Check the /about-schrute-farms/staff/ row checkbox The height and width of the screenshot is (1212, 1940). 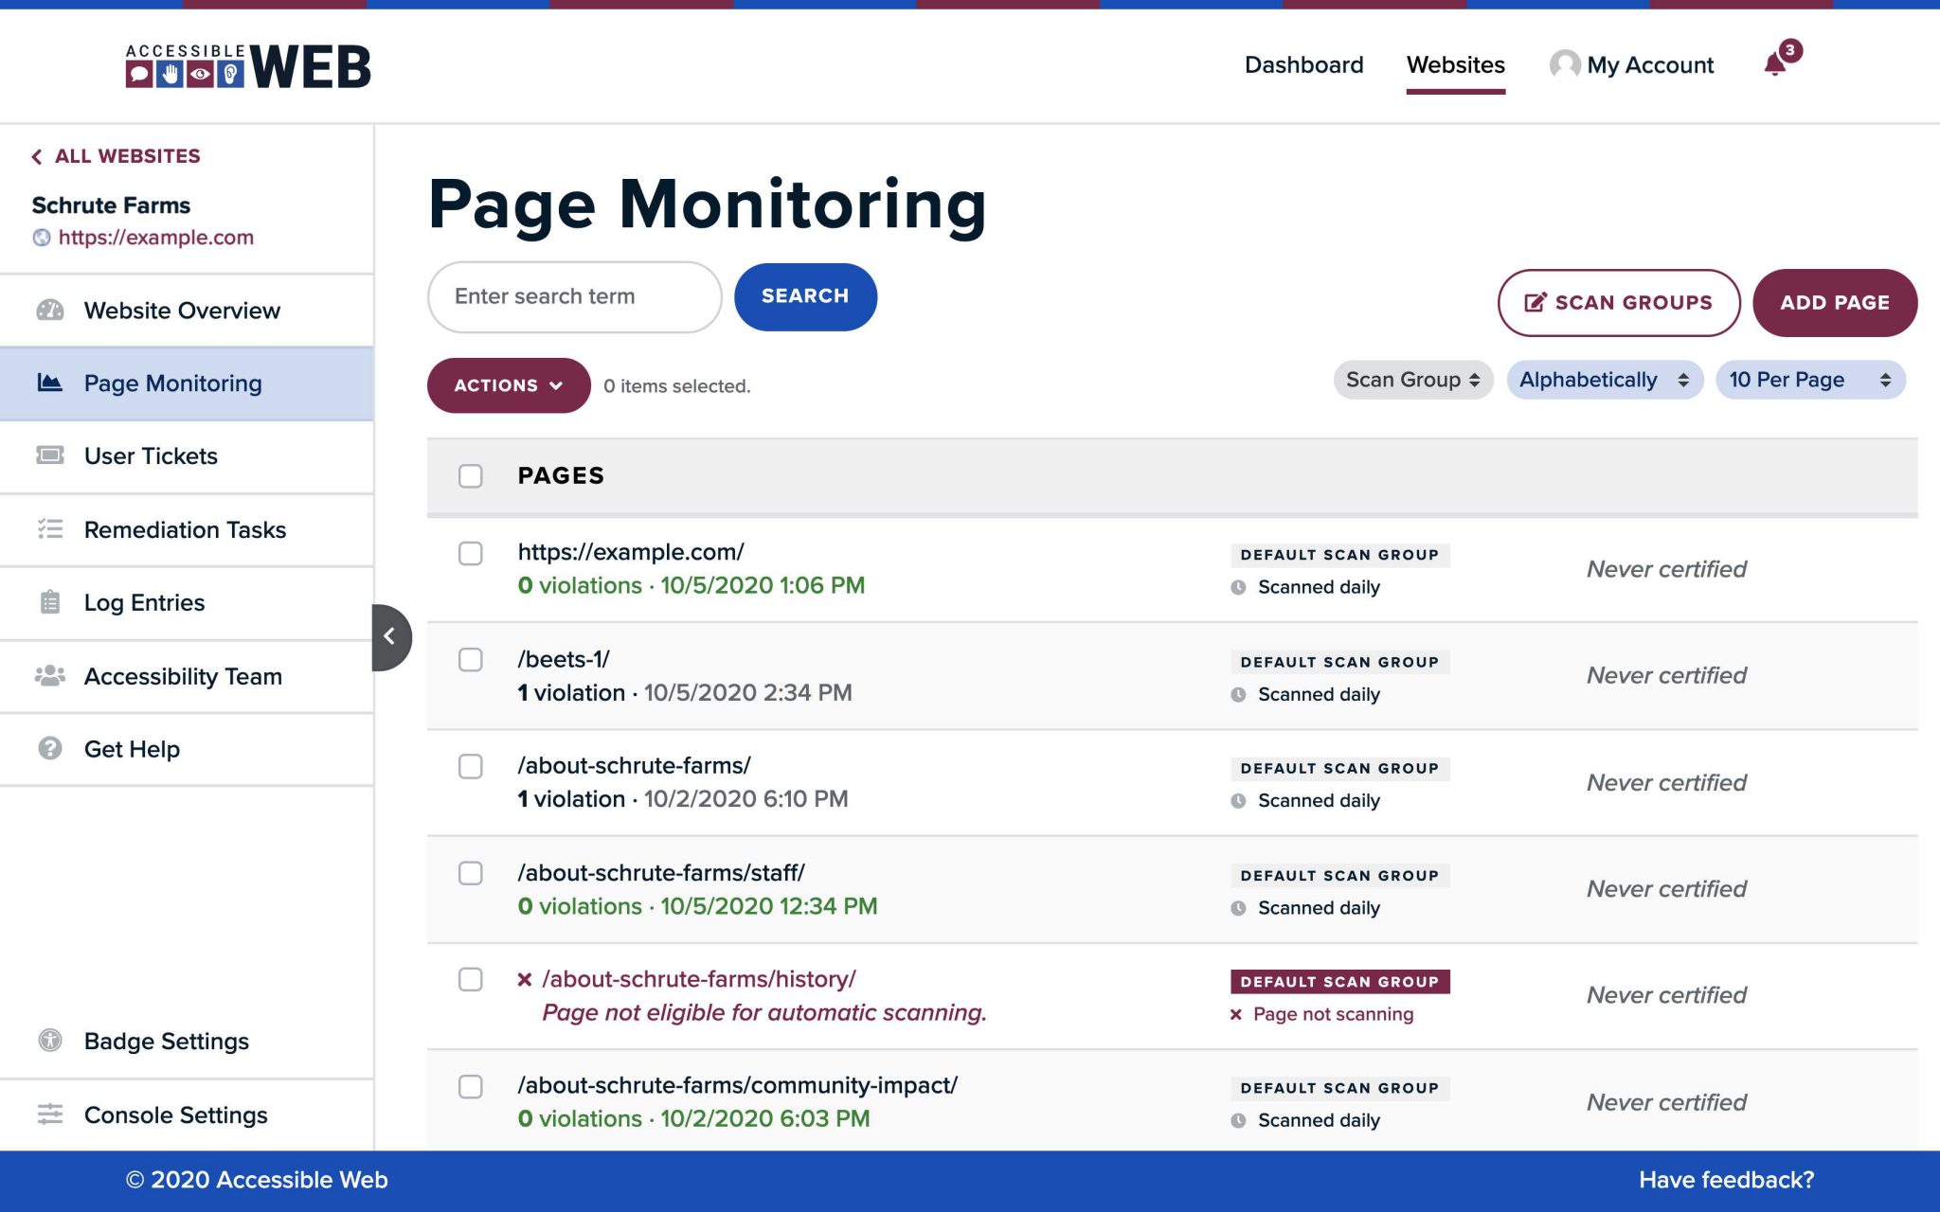(471, 873)
